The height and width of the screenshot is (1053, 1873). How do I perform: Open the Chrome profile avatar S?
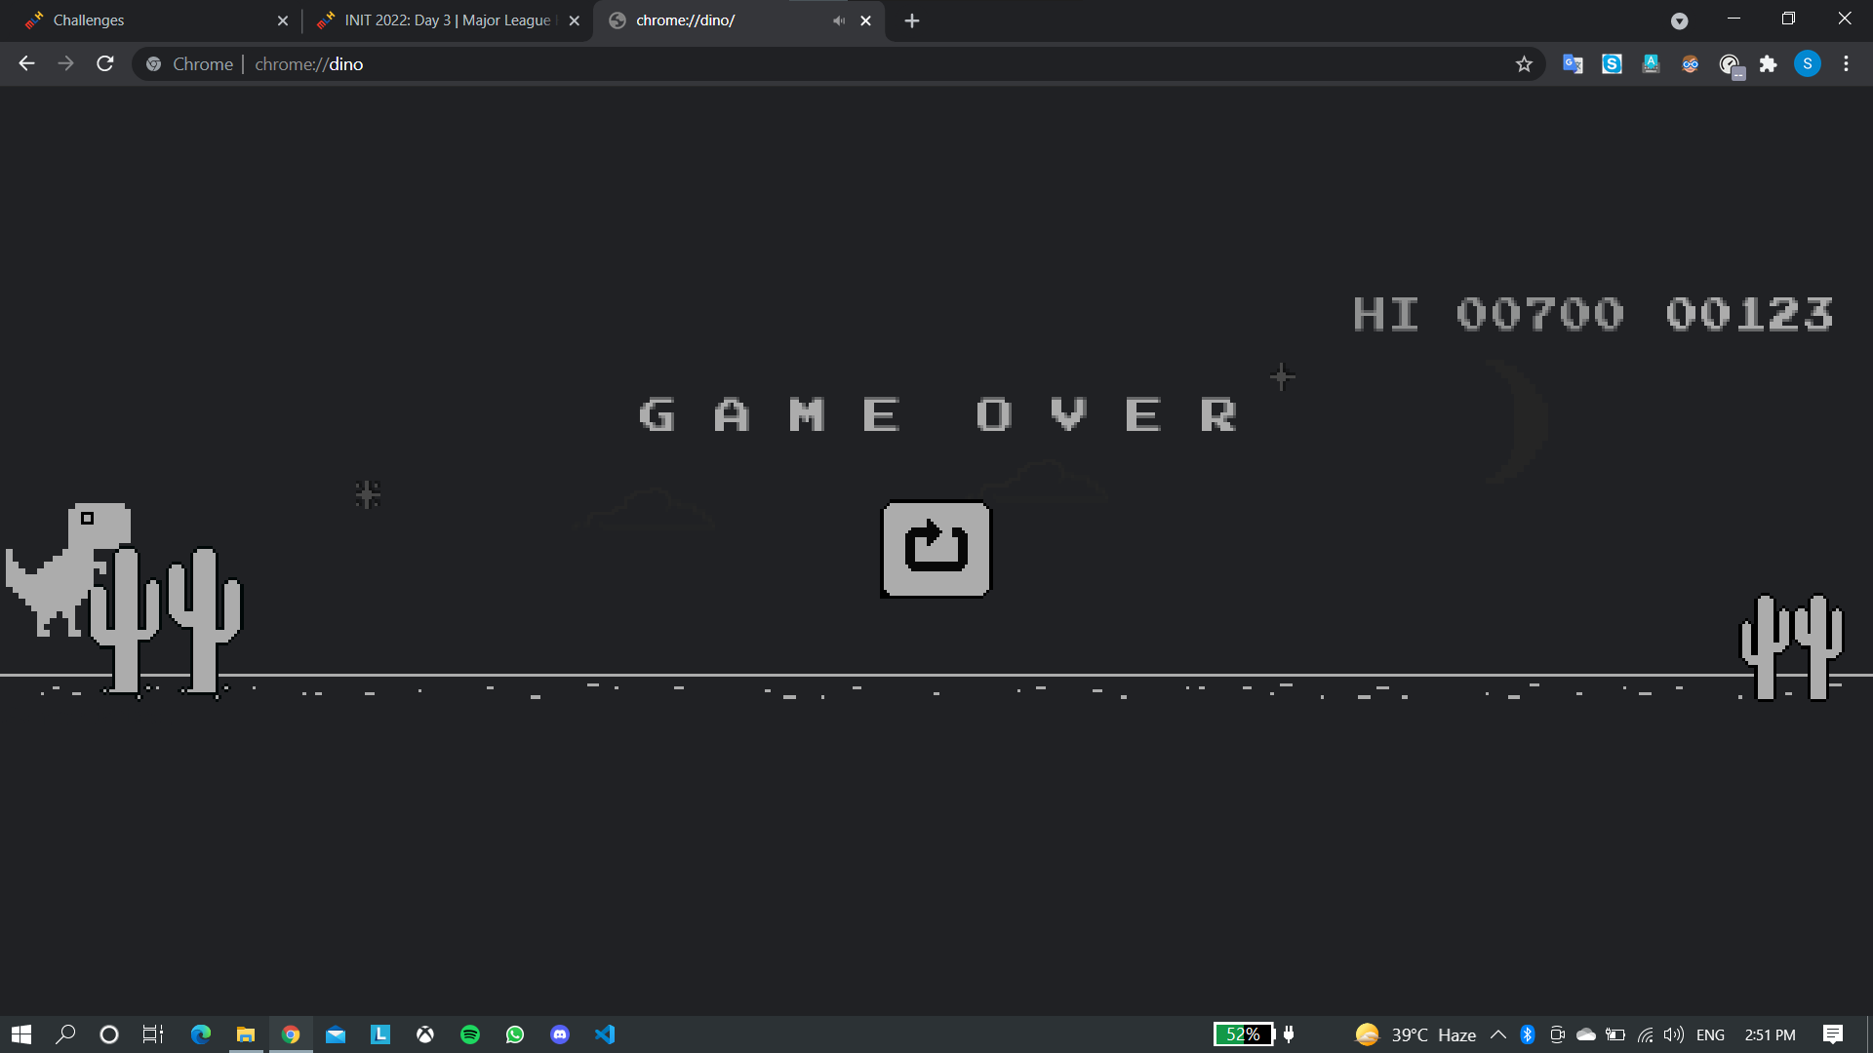pos(1807,64)
